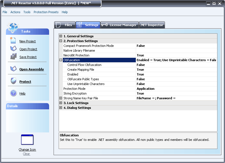Image resolution: width=225 pixels, height=163 pixels.
Task: Click the .NET Reactor globe logo
Action: click(13, 27)
